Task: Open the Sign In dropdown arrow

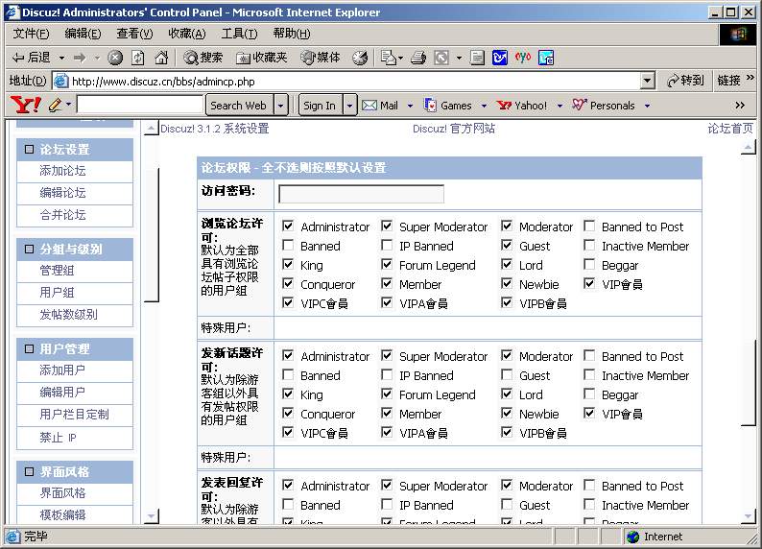Action: [349, 106]
